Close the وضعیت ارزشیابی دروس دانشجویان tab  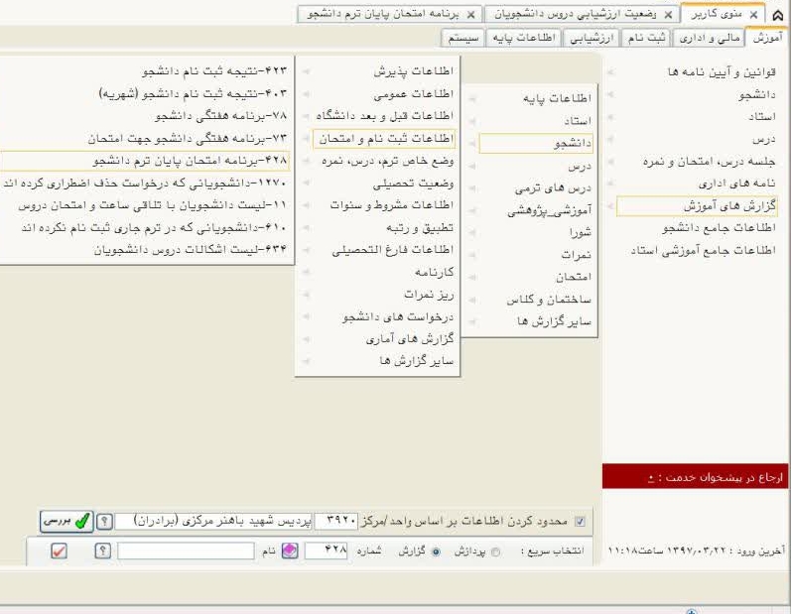tap(669, 19)
